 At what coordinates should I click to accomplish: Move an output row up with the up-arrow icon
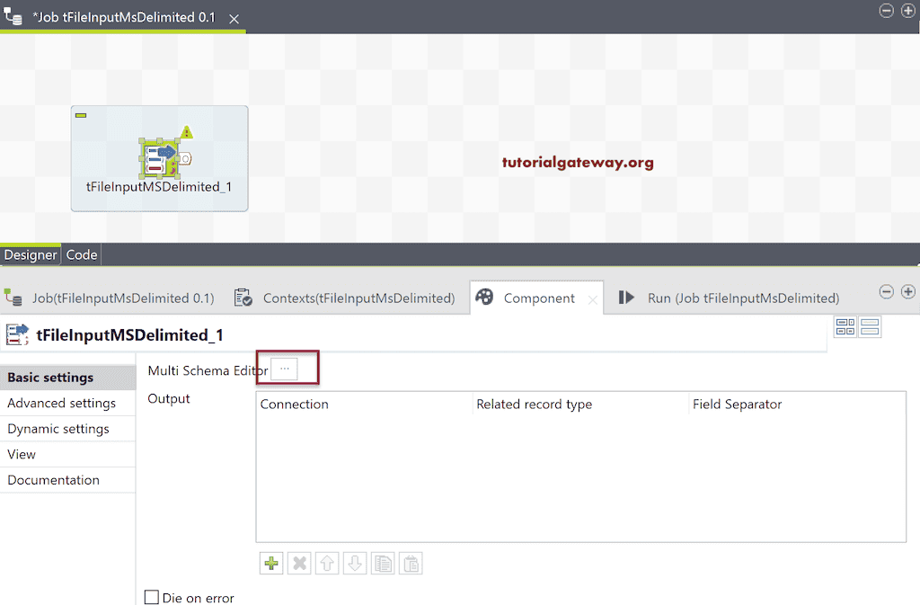tap(327, 563)
